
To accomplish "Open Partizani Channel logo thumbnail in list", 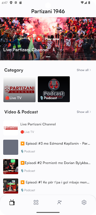I will click(11, 128).
